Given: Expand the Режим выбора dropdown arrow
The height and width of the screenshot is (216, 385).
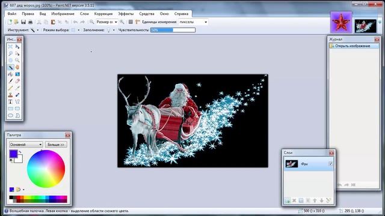Looking at the screenshot, I should [79, 30].
